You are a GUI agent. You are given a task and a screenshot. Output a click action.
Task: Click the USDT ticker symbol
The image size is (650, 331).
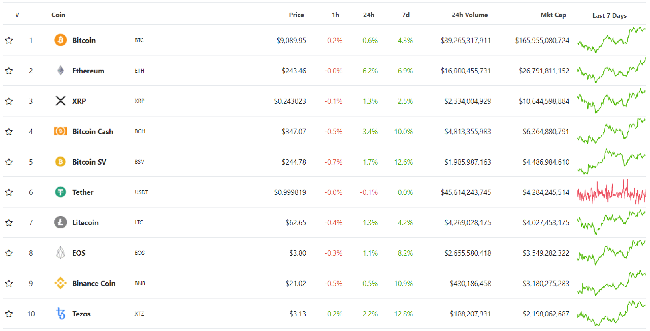click(141, 192)
